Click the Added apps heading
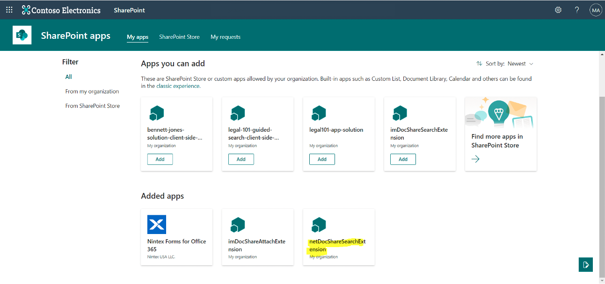 coord(162,196)
